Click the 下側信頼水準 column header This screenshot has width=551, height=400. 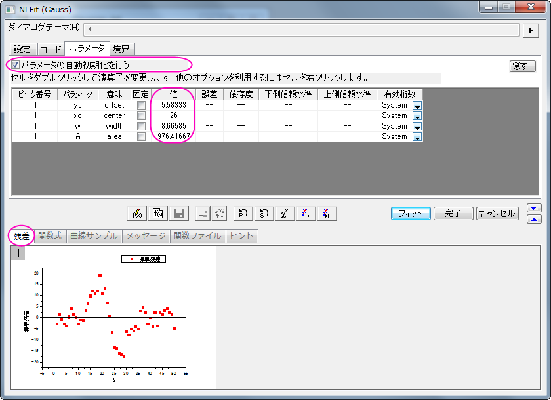point(288,94)
